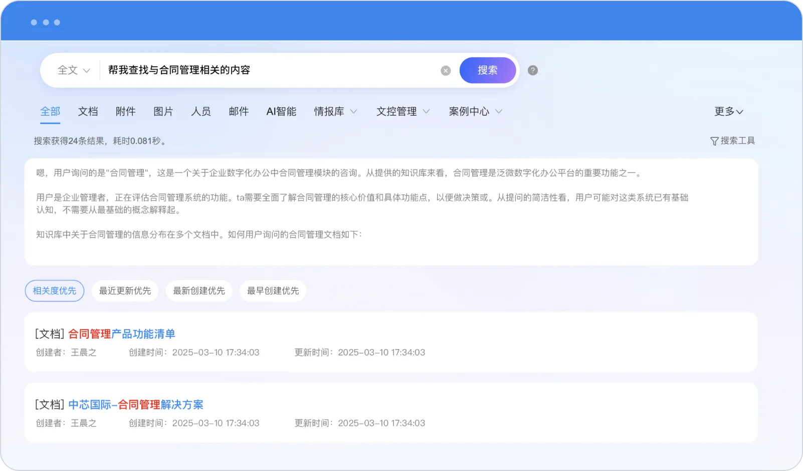Viewport: 803px width, 471px height.
Task: Switch to the 图片 tab
Action: [163, 111]
